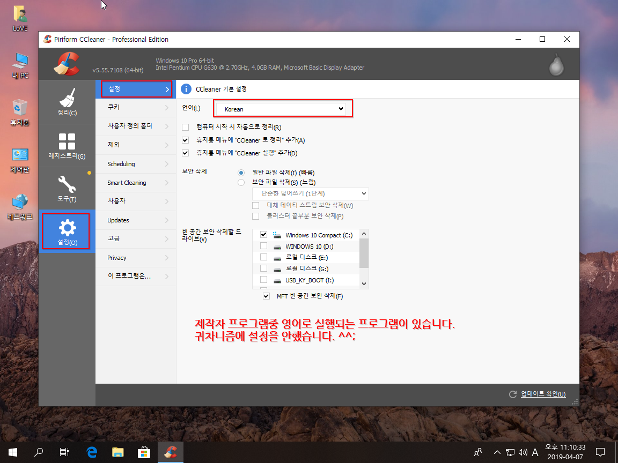Click the WINDOWS 10 (D:) drive icon
Viewport: 618px width, 463px height.
click(277, 247)
